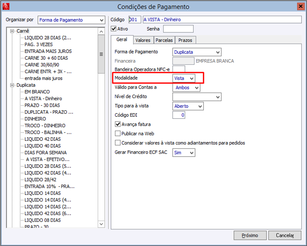Click the tree list scroll down arrow
This screenshot has width=307, height=246.
click(101, 224)
